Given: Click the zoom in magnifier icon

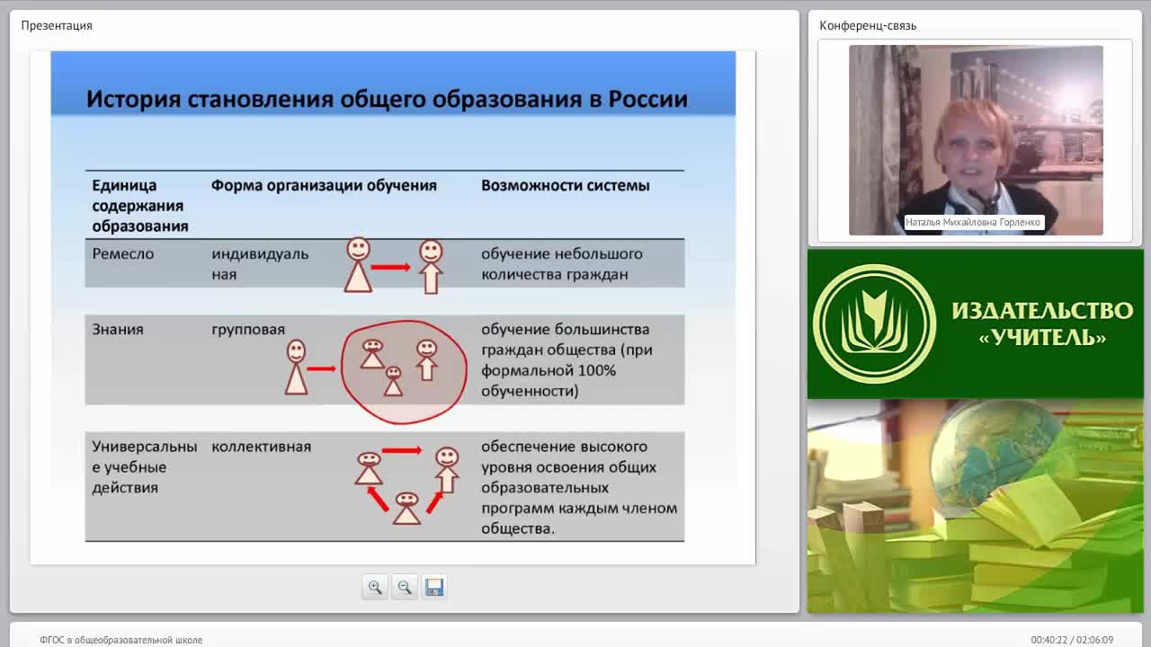Looking at the screenshot, I should (375, 587).
